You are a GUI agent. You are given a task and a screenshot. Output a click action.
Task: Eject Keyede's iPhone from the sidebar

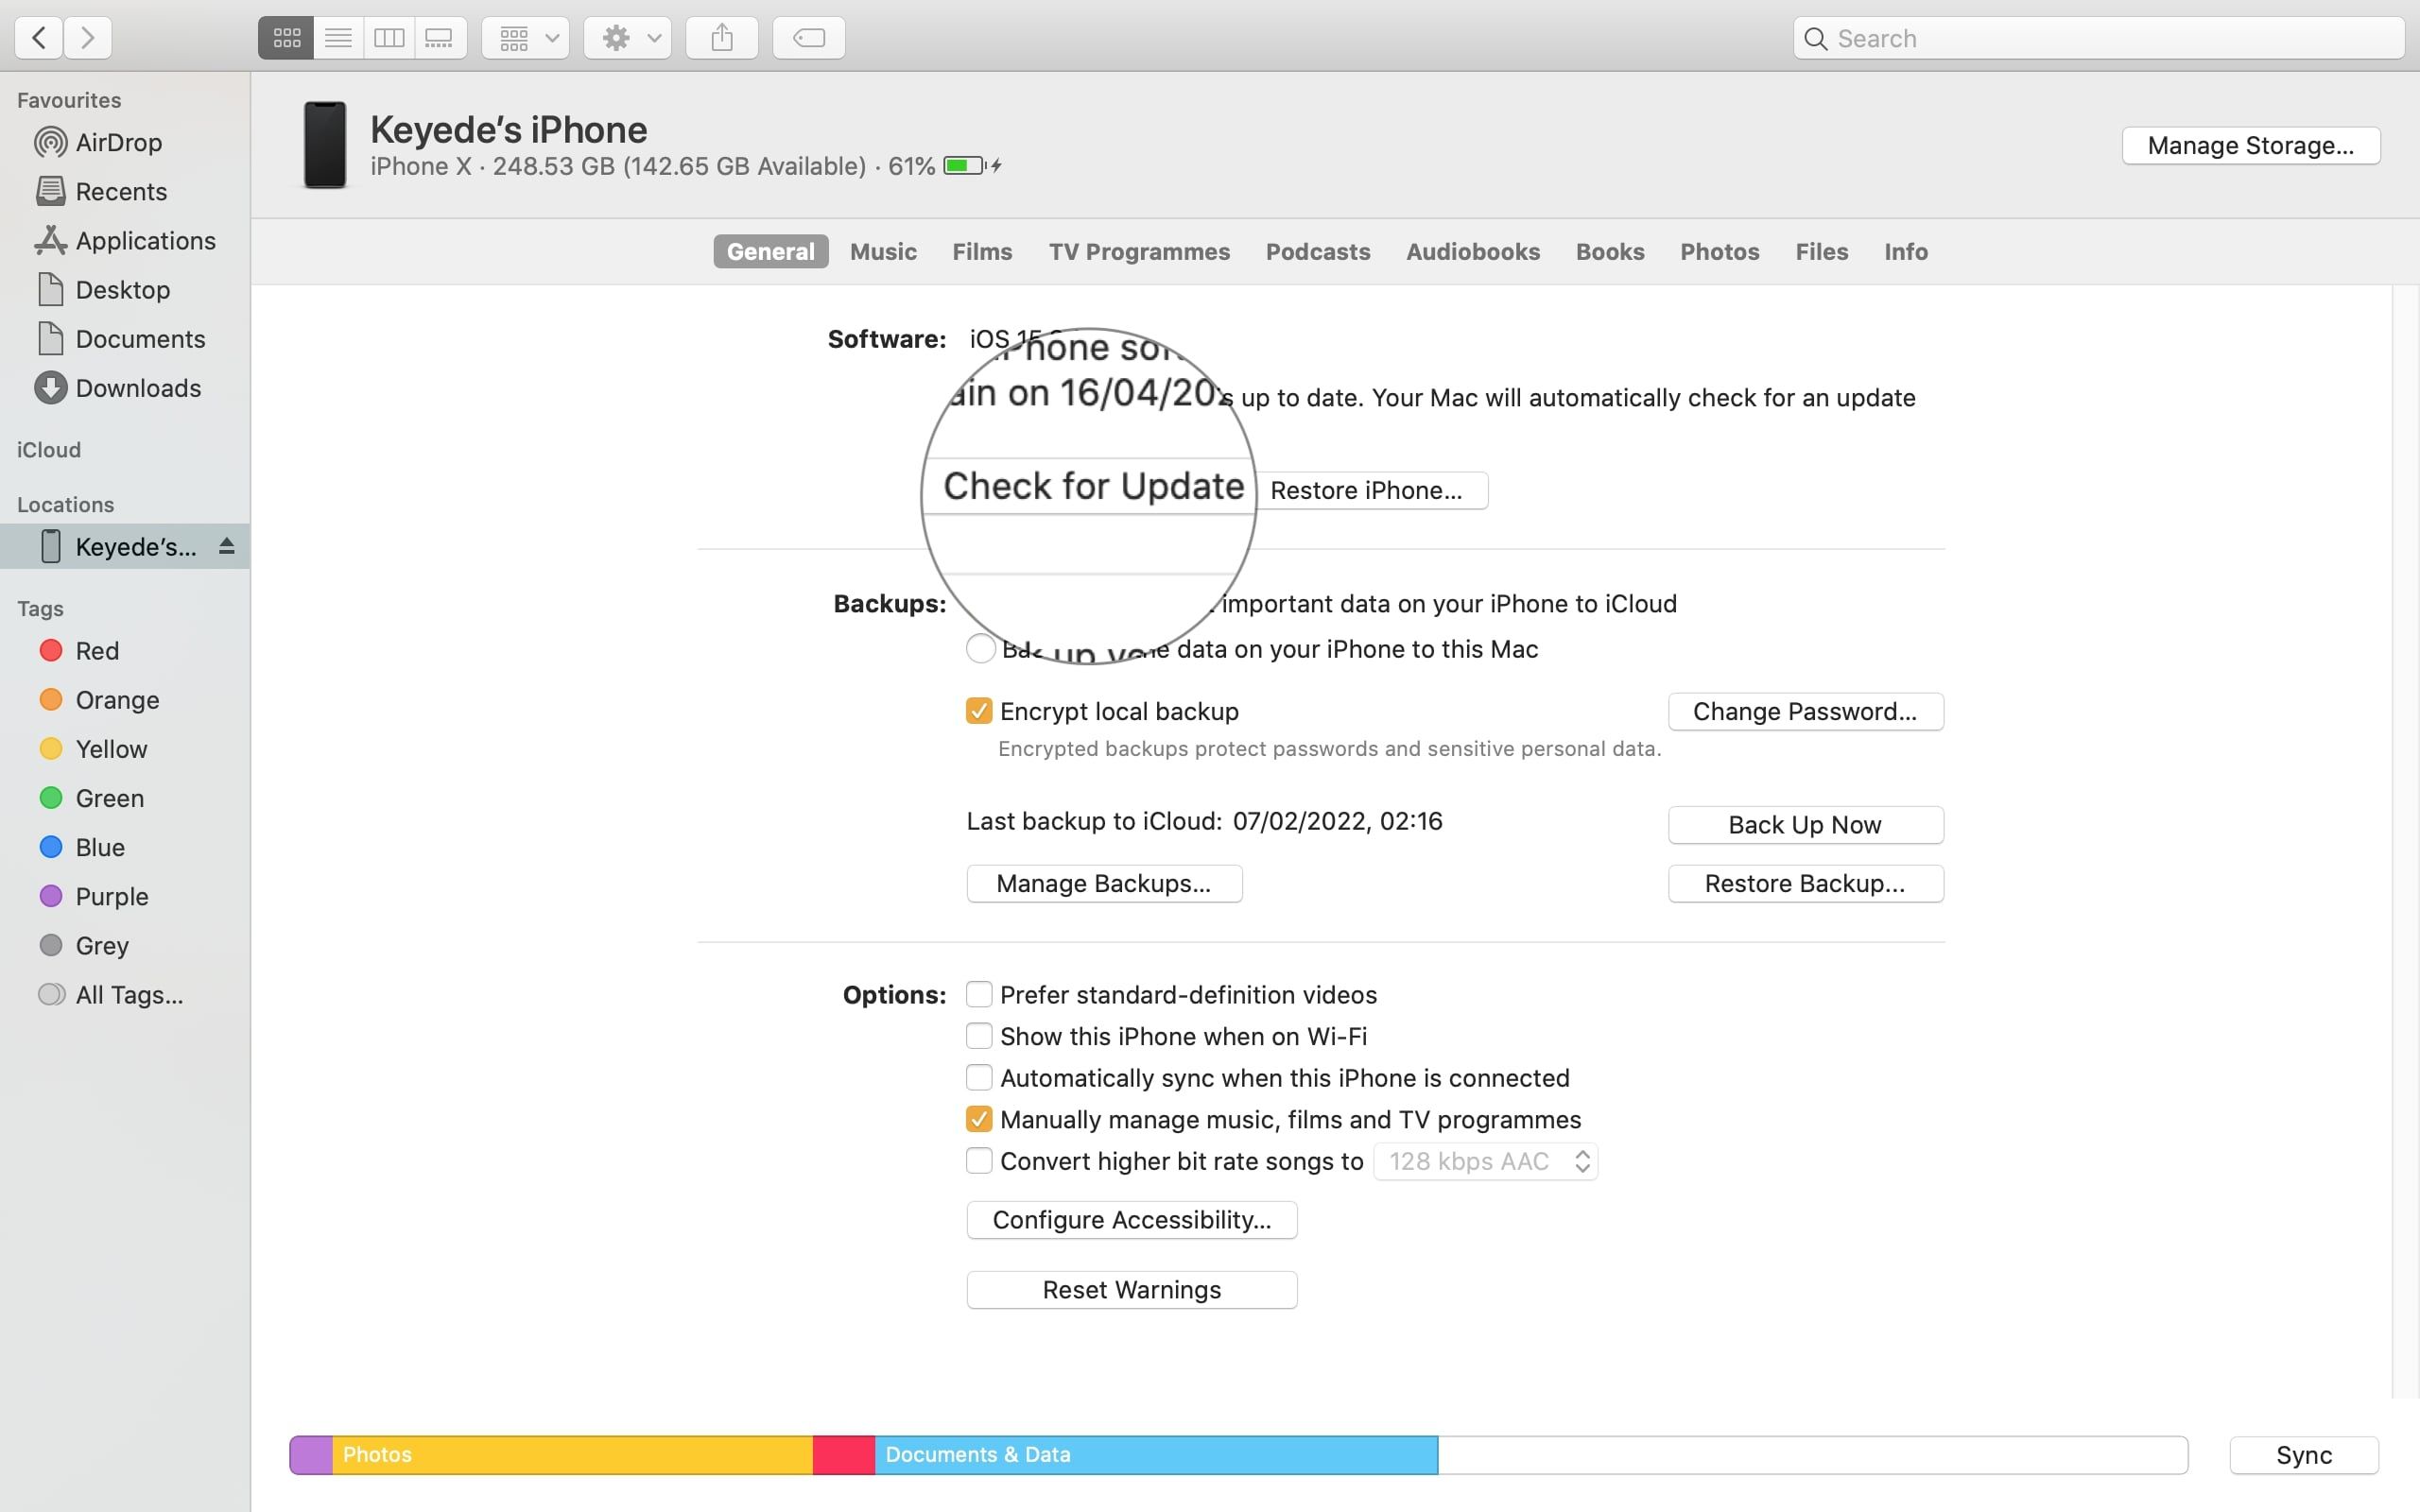228,546
